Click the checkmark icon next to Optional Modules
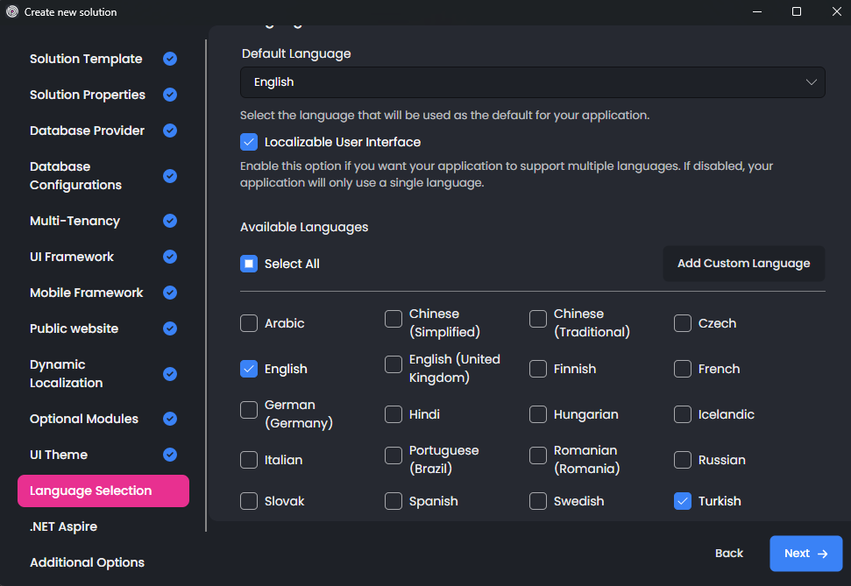The height and width of the screenshot is (586, 851). point(170,419)
